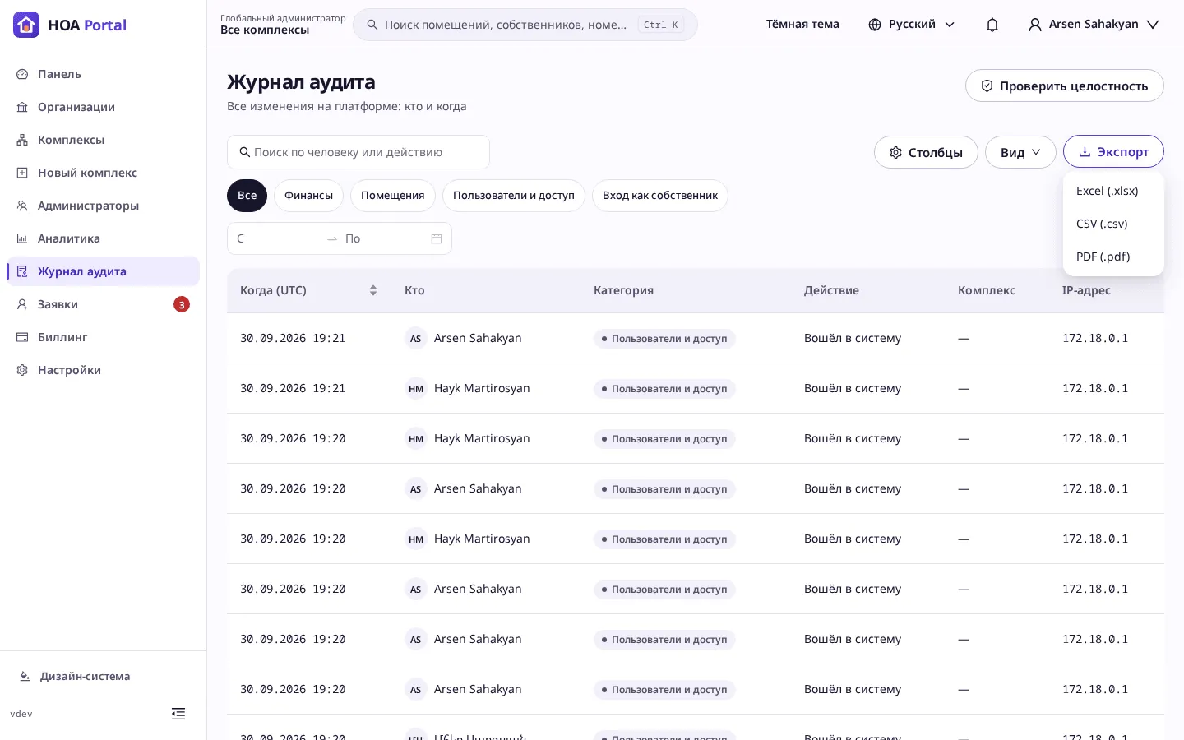1184x740 pixels.
Task: Open the notifications bell
Action: [992, 25]
